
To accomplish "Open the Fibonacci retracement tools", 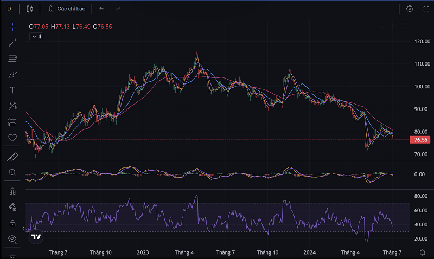I will tap(12, 59).
